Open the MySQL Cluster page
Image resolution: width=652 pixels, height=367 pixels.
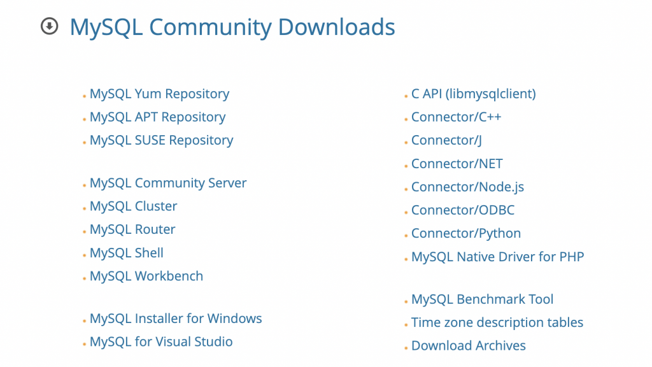[133, 206]
